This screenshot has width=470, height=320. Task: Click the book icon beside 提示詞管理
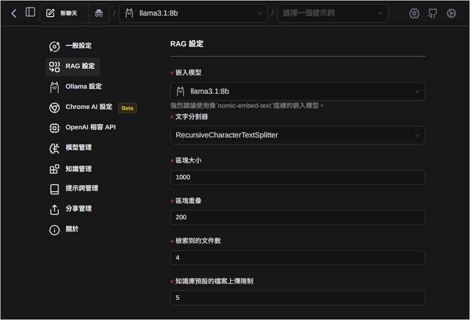click(54, 189)
